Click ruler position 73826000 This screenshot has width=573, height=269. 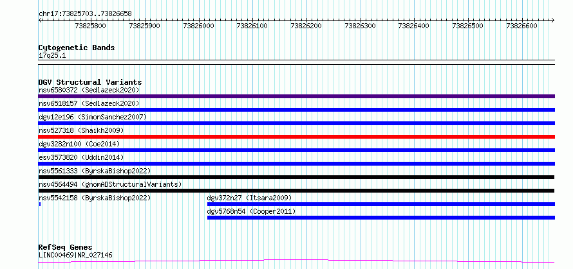coord(198,26)
